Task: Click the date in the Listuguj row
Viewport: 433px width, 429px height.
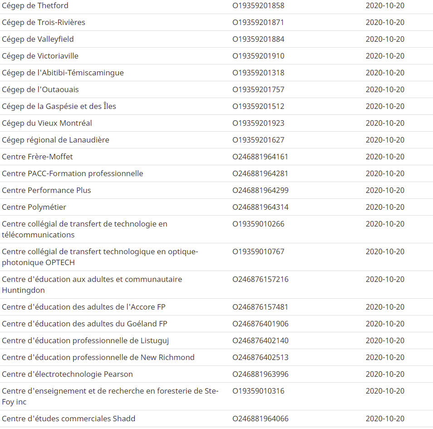Action: click(x=385, y=341)
